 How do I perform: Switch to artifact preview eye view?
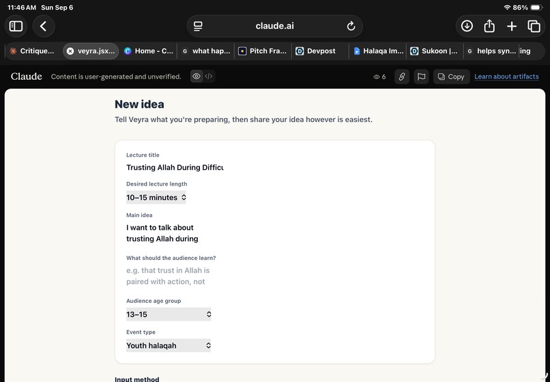coord(197,76)
